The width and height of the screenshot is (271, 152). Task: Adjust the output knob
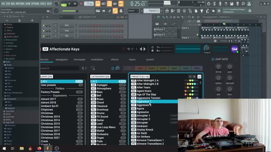tap(207, 48)
